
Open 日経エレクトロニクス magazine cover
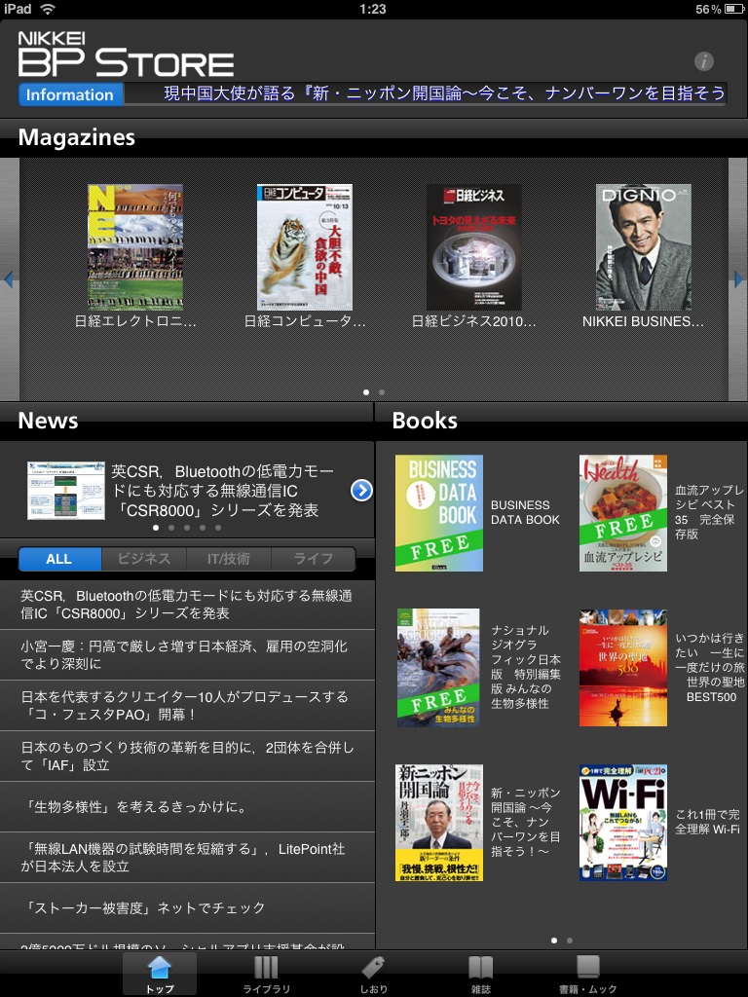coord(134,247)
